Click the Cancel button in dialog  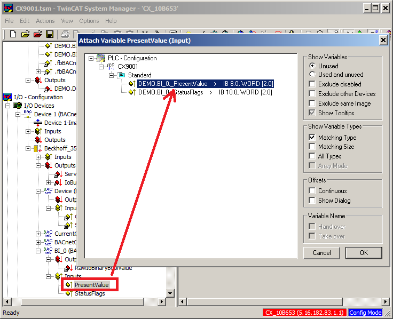click(321, 253)
